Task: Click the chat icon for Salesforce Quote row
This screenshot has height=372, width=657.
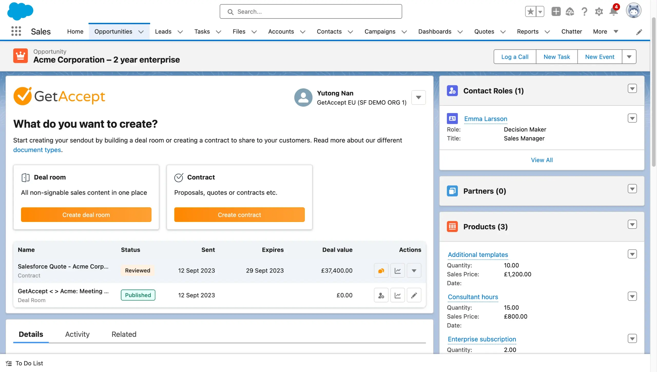Action: coord(381,271)
